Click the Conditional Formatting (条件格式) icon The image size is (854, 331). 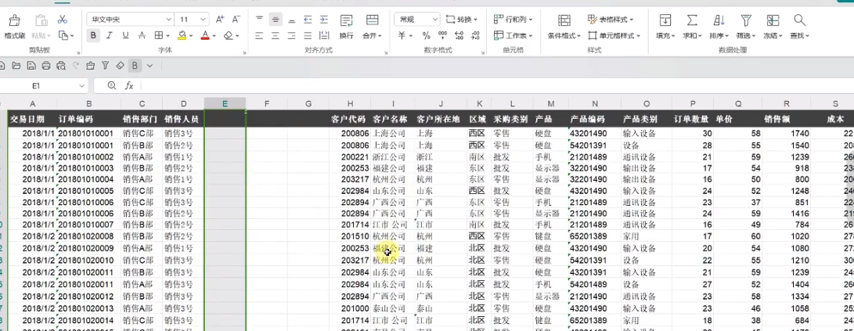pyautogui.click(x=564, y=20)
